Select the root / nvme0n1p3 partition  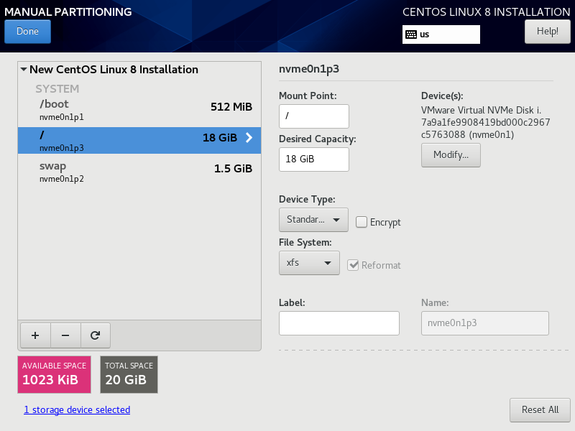[139, 140]
